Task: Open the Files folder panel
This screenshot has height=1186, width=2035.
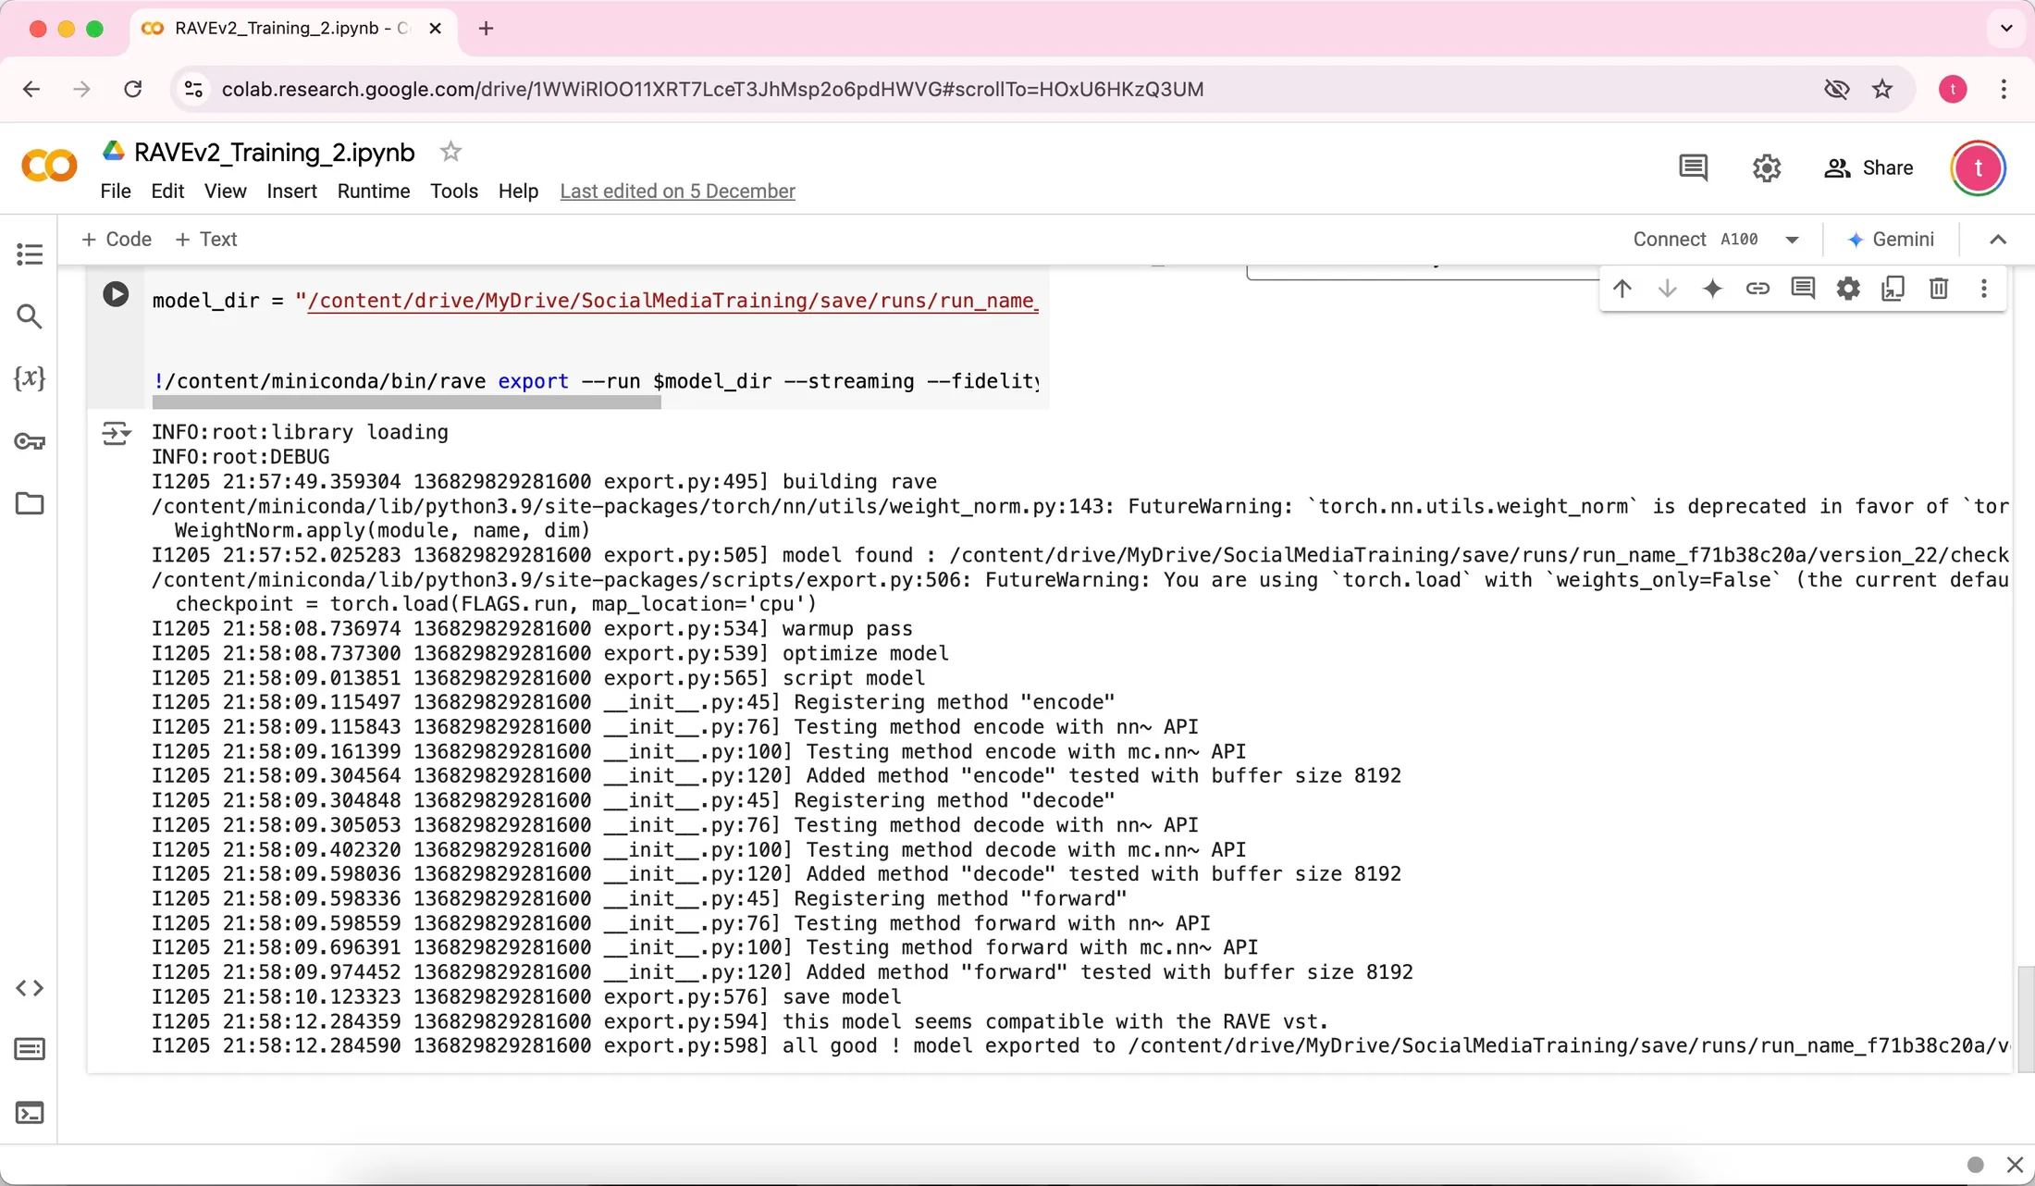Action: click(x=30, y=503)
